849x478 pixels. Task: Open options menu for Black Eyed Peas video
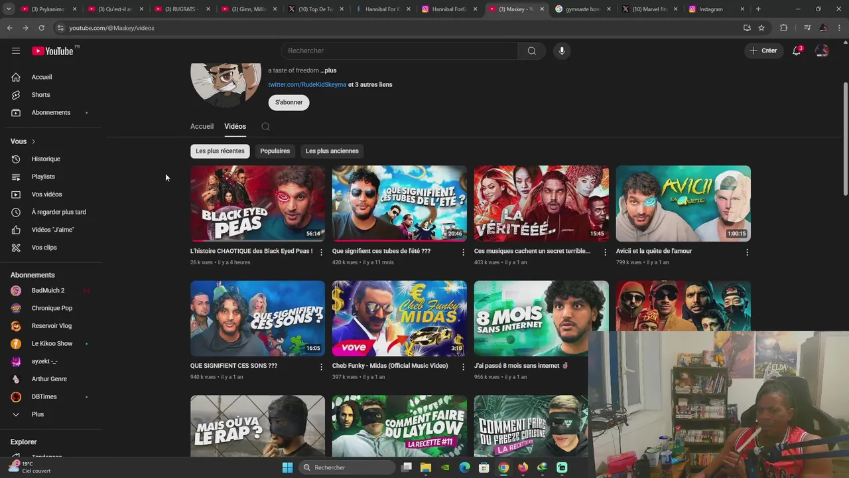click(x=322, y=252)
